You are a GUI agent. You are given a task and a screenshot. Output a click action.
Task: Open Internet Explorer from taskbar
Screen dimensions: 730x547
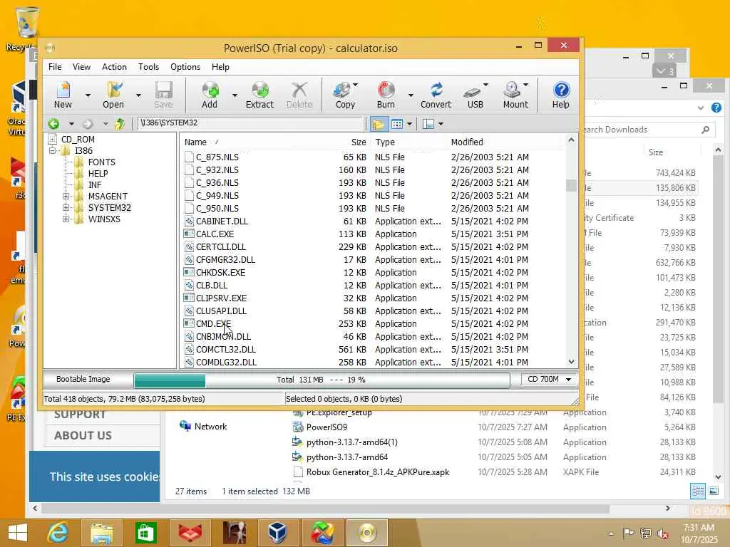pyautogui.click(x=58, y=533)
